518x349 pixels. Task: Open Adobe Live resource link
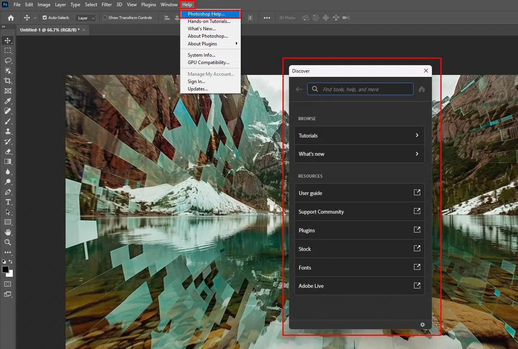point(360,286)
